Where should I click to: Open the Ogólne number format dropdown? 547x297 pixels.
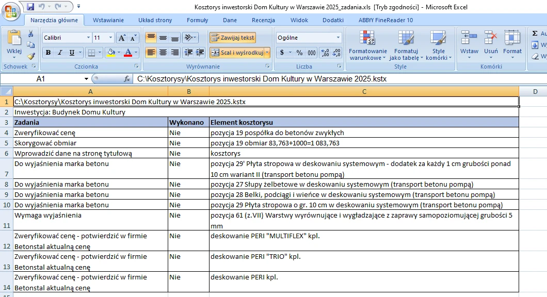pos(338,38)
